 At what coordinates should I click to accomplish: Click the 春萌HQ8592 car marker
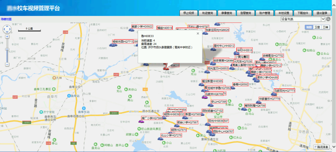coord(232,88)
